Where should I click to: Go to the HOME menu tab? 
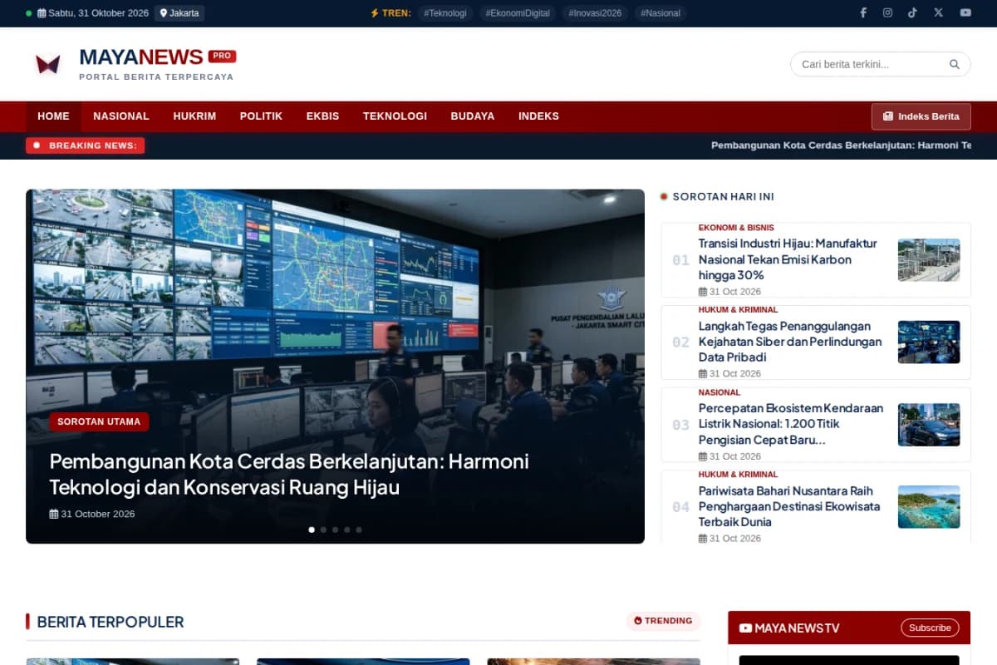coord(53,116)
